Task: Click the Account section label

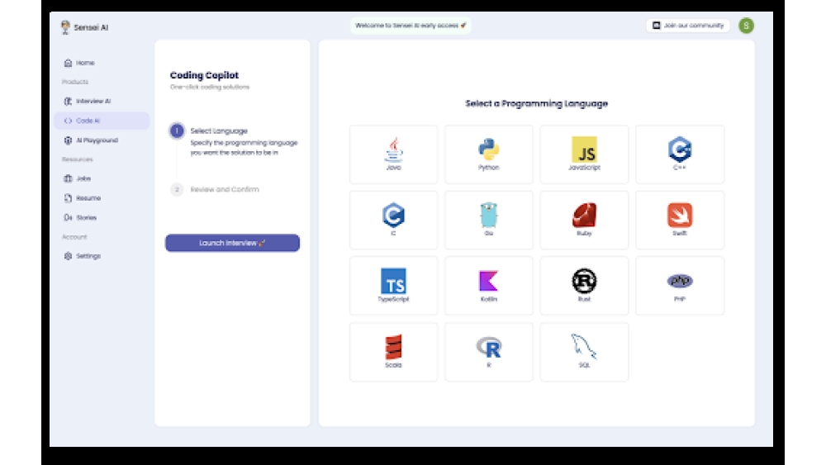Action: point(74,237)
